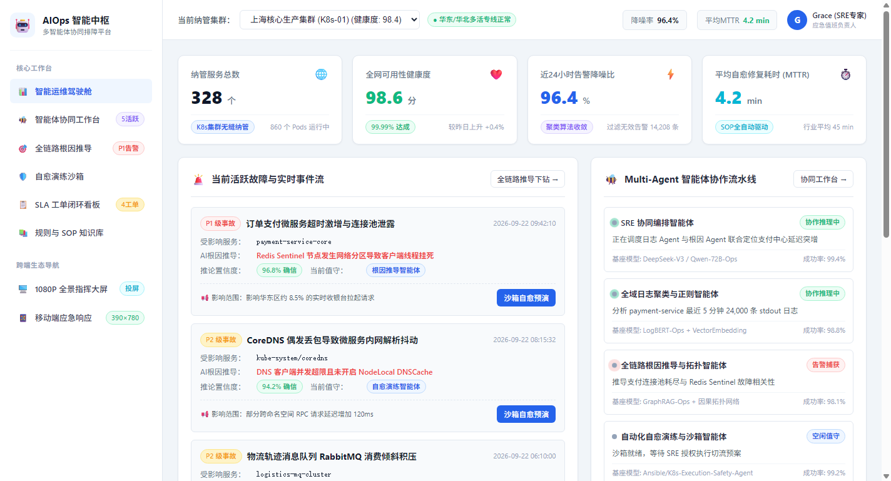The height and width of the screenshot is (481, 891).
Task: Click the 智能体协同工作台 bee icon
Action: tap(23, 119)
